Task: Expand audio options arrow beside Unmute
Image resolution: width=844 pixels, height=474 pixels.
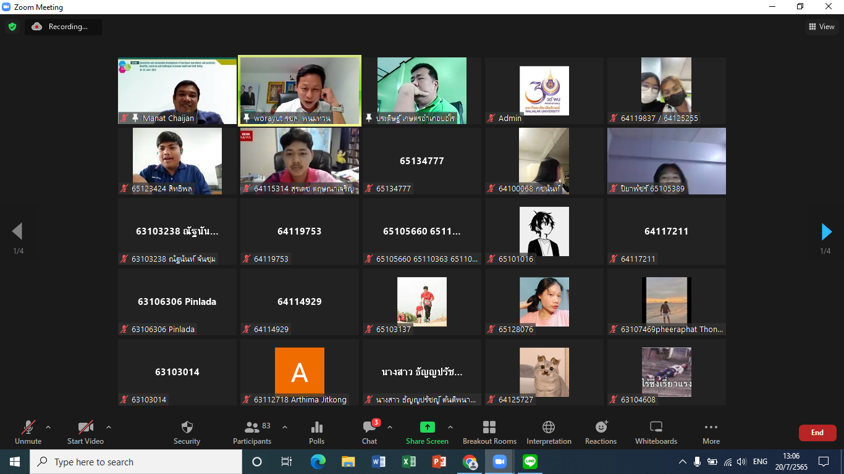Action: tap(48, 427)
